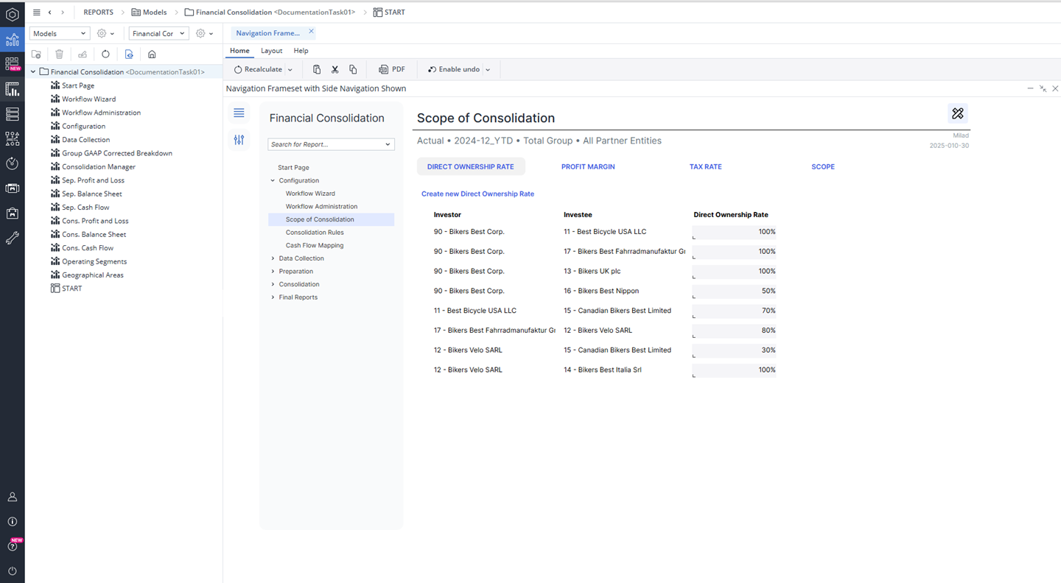The width and height of the screenshot is (1061, 583).
Task: Click Create new Direct Ownership Rate link
Action: [x=477, y=194]
